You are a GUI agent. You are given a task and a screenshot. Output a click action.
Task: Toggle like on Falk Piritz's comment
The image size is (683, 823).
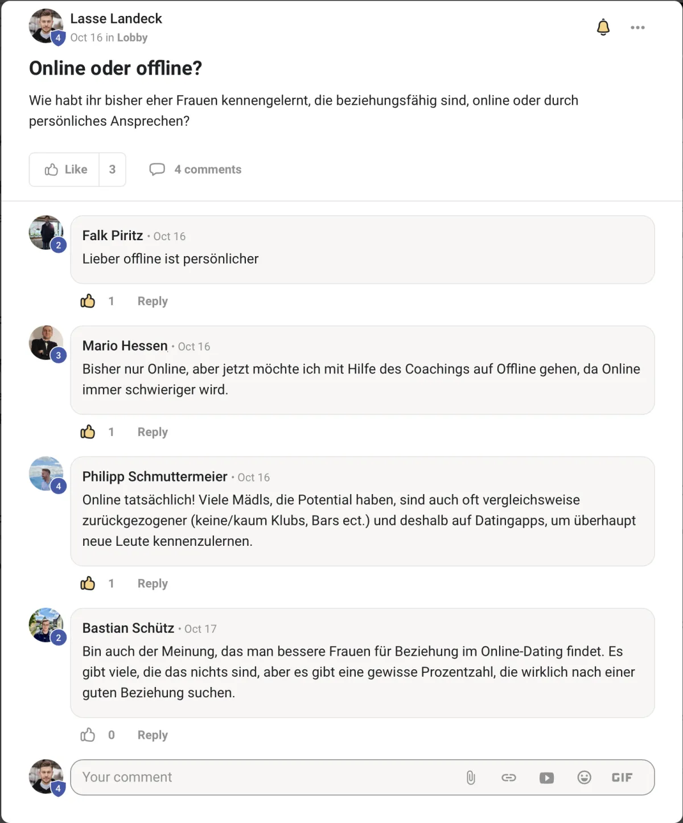(x=88, y=301)
